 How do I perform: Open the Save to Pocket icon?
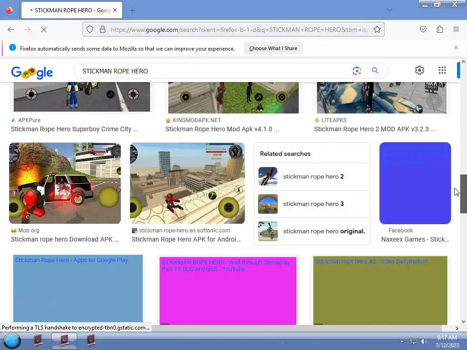(x=423, y=29)
